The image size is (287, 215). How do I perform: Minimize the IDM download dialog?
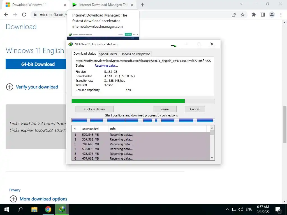point(186,44)
